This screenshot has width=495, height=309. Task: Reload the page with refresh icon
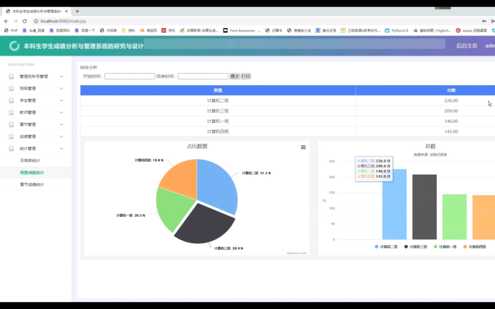click(x=25, y=21)
